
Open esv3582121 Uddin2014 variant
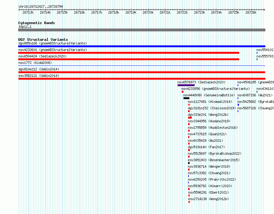coord(39,76)
